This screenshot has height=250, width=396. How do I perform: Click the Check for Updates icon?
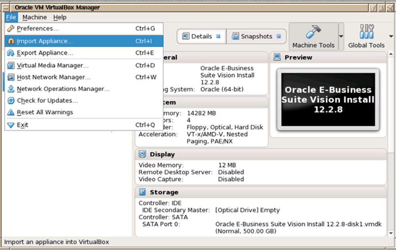(11, 101)
